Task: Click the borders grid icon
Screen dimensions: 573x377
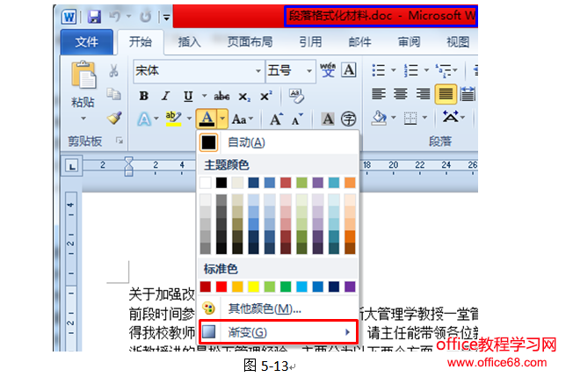Action: (410, 118)
